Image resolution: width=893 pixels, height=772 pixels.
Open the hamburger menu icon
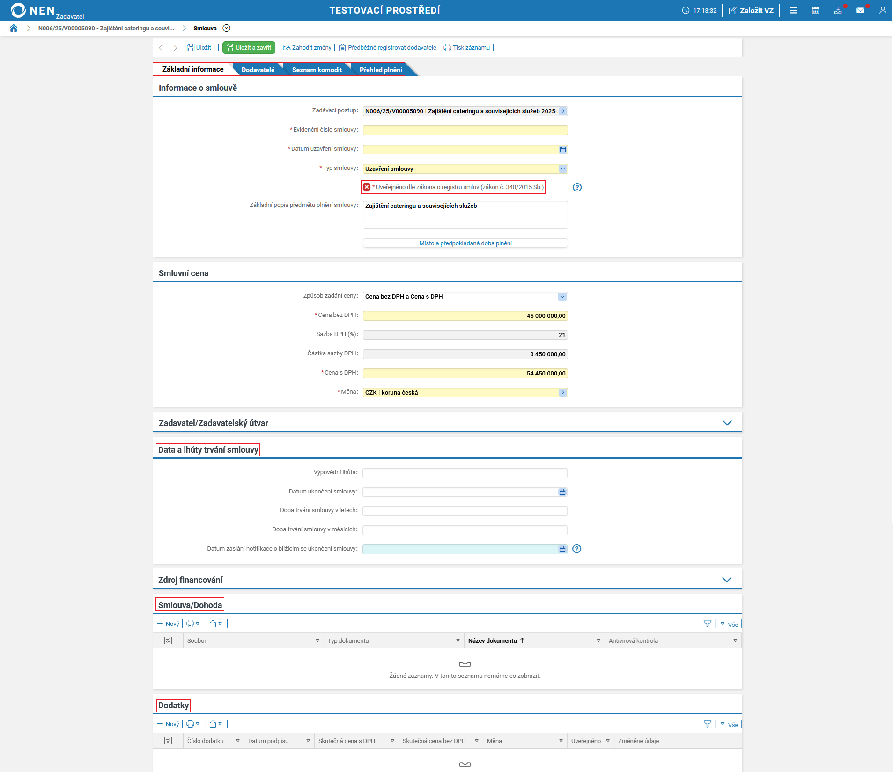click(793, 10)
